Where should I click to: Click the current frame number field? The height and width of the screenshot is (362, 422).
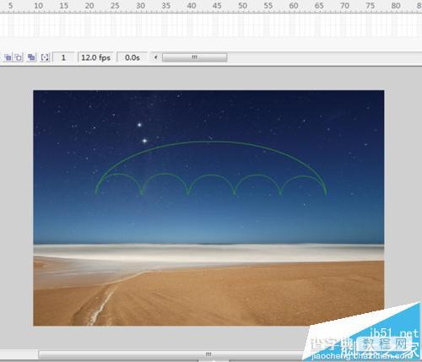click(63, 57)
